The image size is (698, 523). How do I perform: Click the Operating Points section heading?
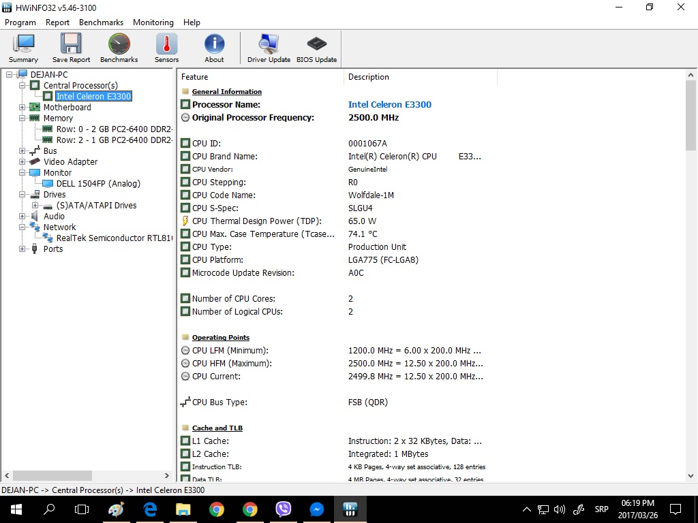(x=221, y=338)
